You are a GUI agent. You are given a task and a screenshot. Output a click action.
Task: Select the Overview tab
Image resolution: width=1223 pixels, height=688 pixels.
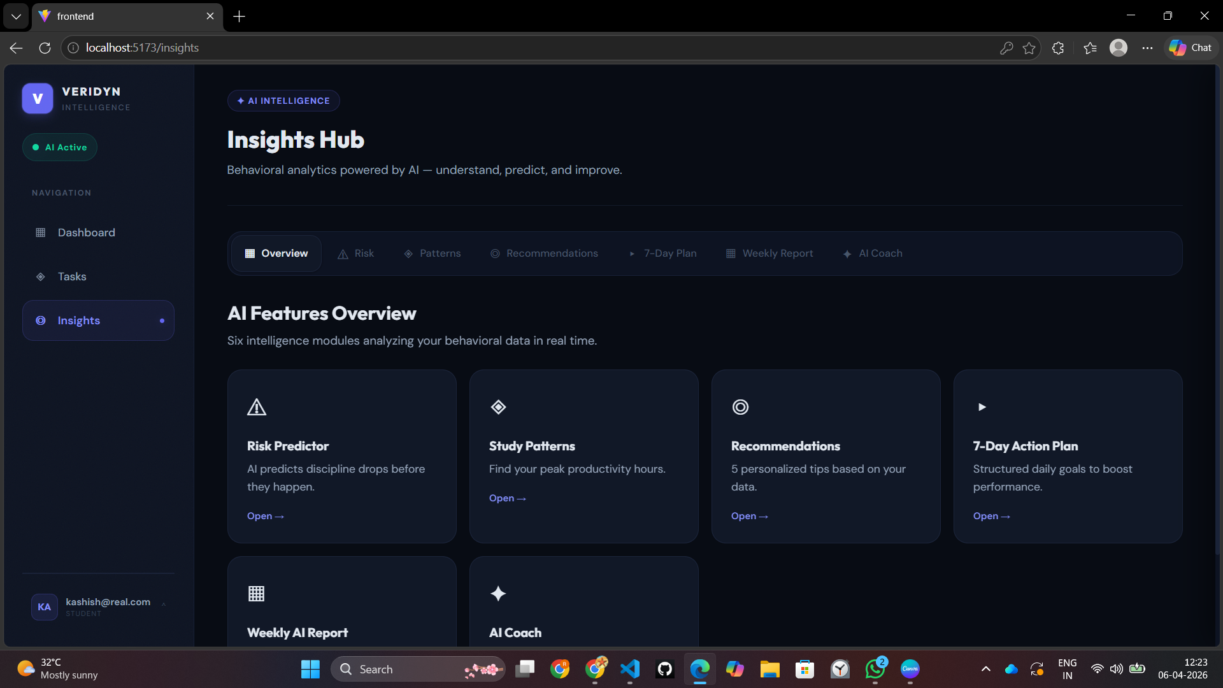click(276, 254)
